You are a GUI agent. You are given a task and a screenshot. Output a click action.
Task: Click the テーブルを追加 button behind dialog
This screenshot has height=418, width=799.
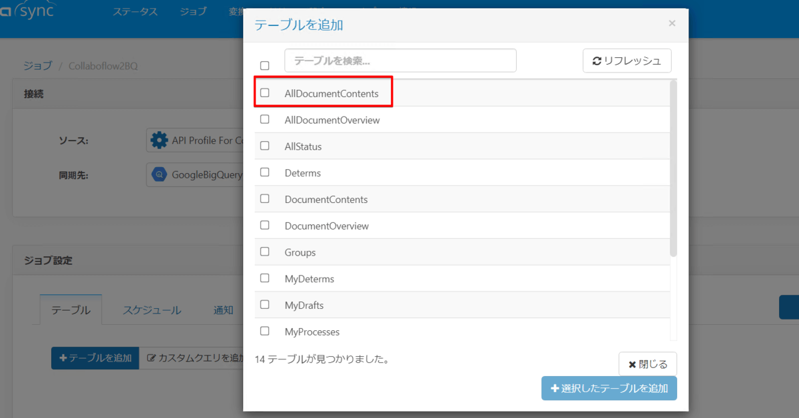(x=95, y=358)
